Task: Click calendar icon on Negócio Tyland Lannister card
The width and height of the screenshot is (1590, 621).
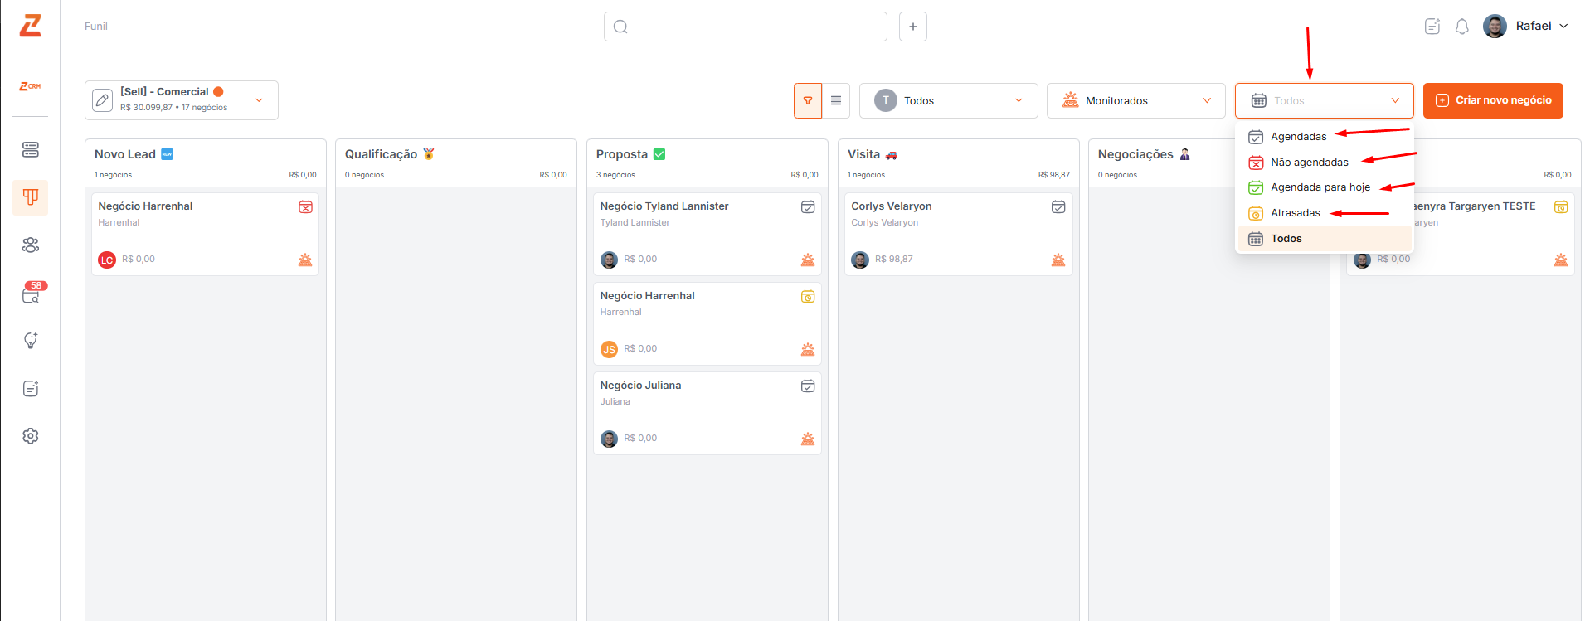Action: [x=808, y=206]
